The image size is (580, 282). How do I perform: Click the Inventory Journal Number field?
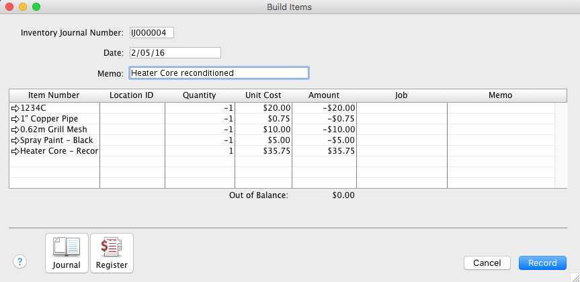151,32
